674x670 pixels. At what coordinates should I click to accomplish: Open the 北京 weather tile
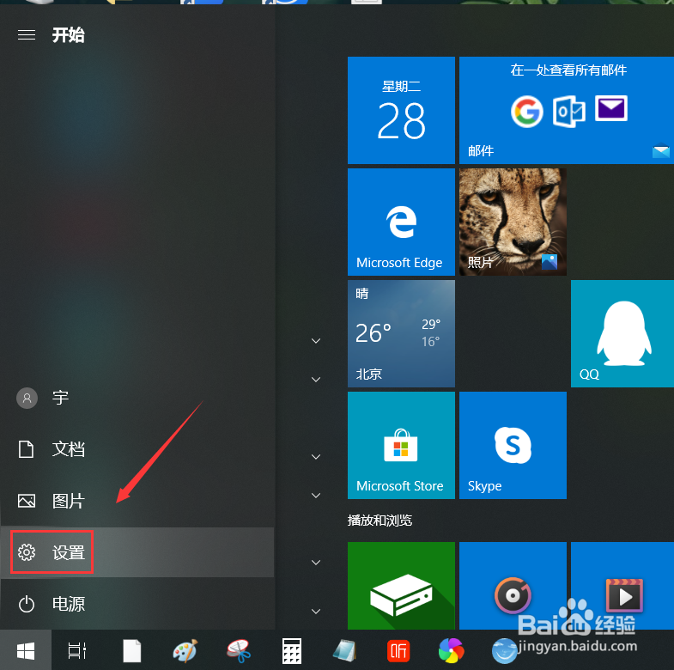401,333
